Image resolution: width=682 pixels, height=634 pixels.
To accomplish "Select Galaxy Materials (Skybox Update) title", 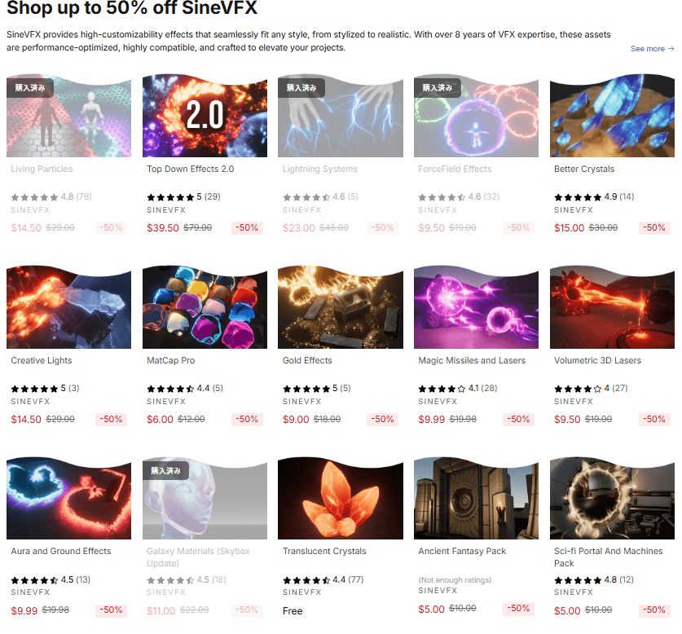I will pyautogui.click(x=198, y=557).
